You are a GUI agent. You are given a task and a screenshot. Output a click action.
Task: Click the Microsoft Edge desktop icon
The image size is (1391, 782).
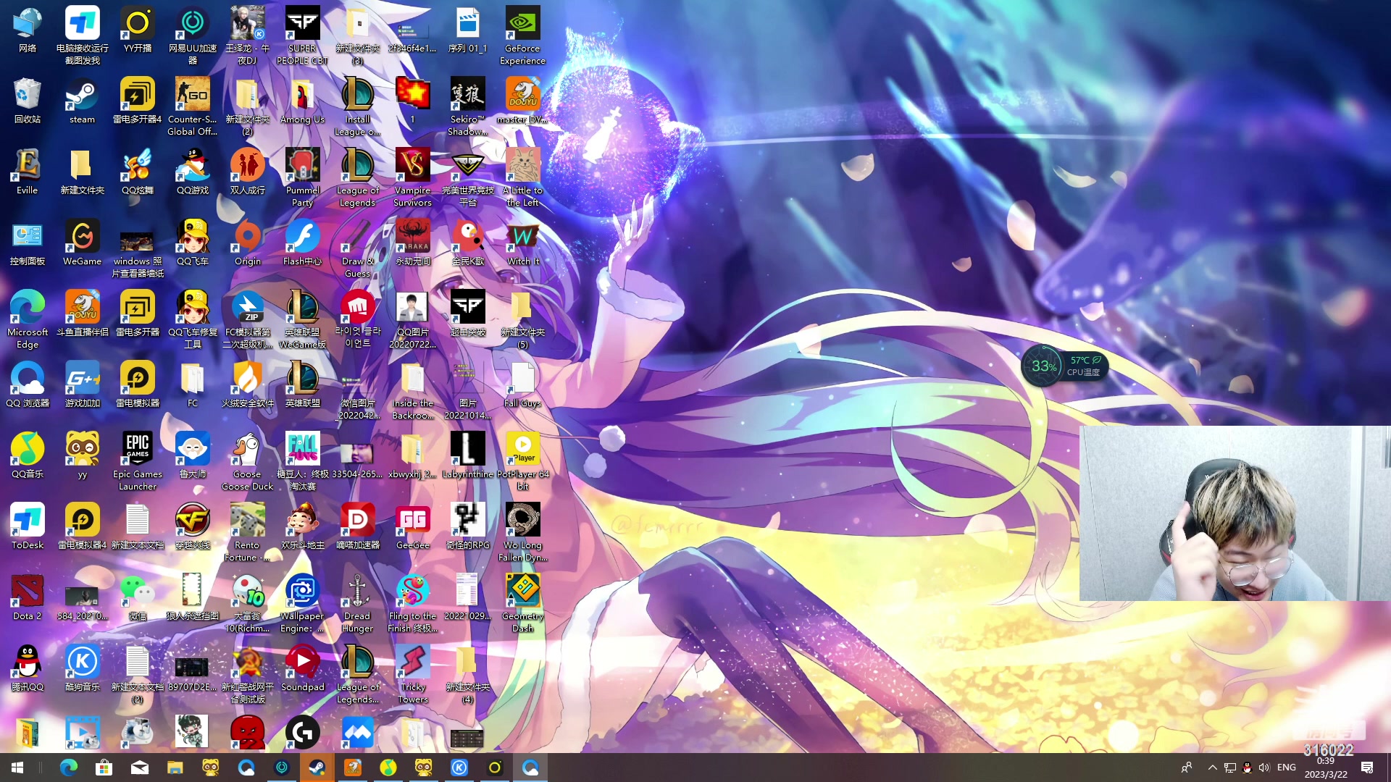[28, 320]
